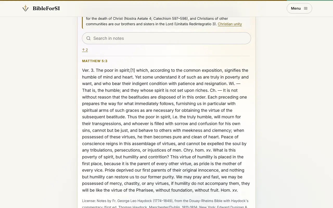Open the Menu button in header
Viewport: 333px width, 208px height.
pos(299,8)
